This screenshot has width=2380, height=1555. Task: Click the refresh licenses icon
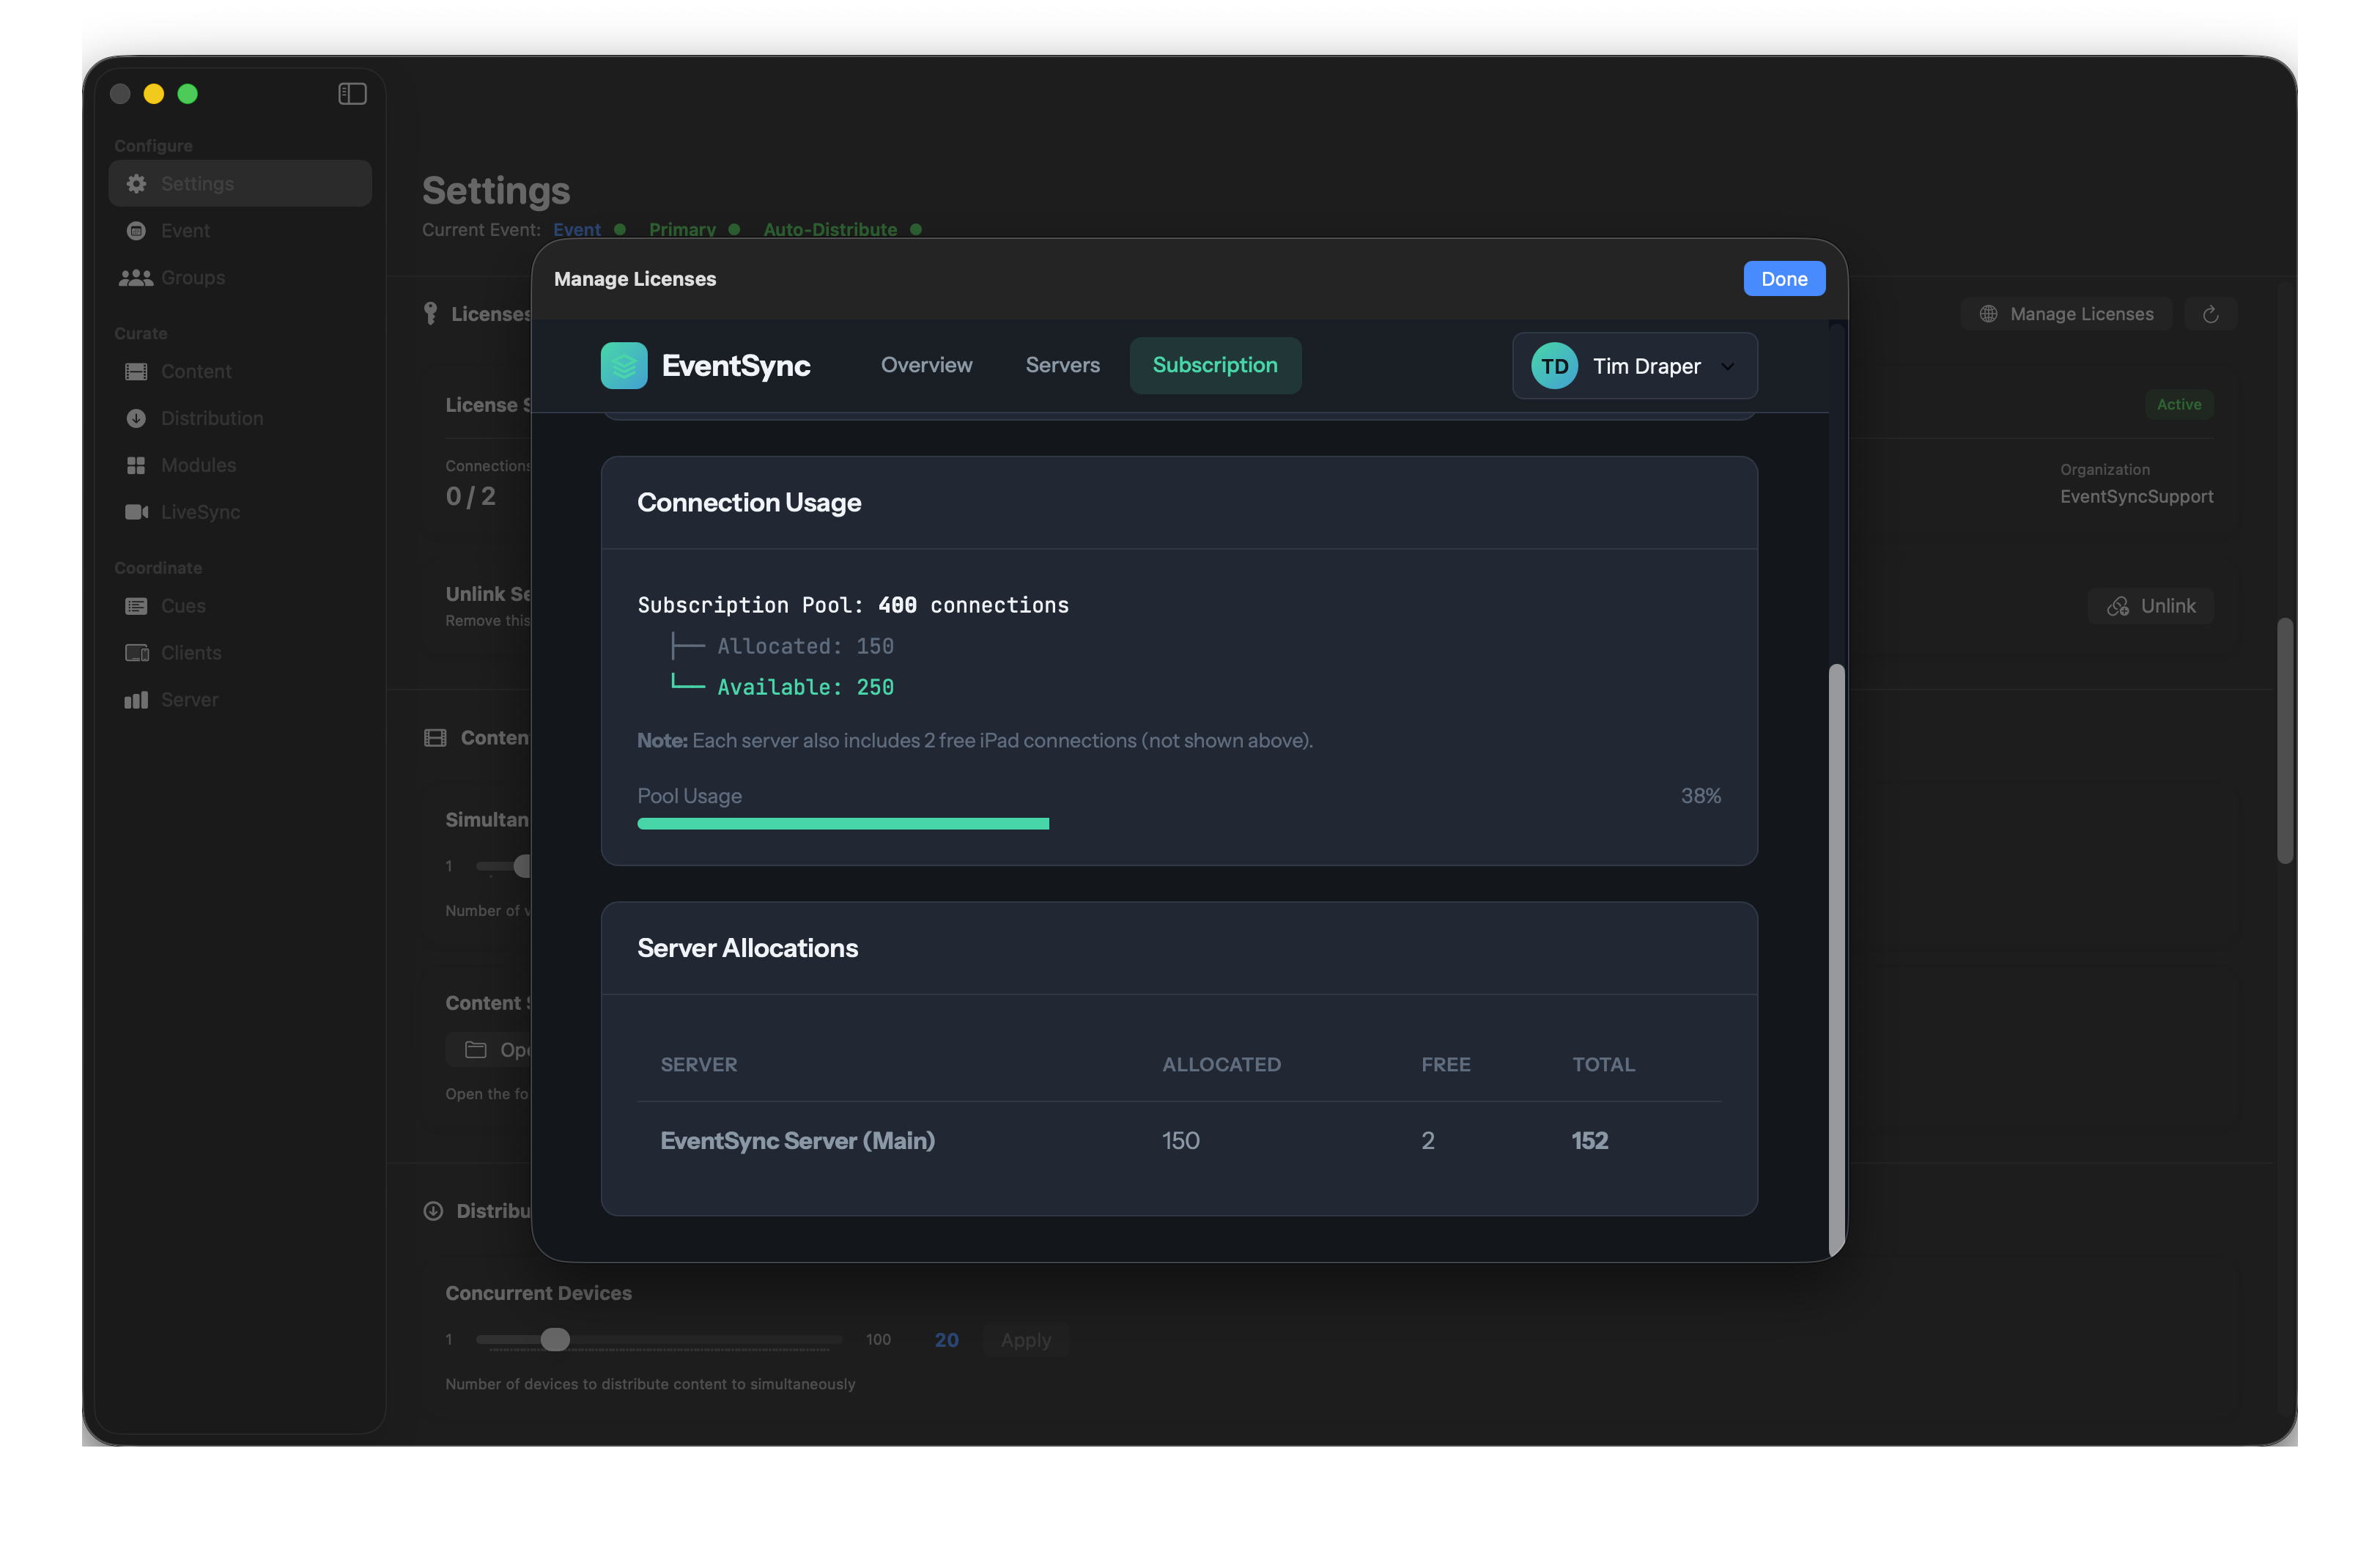[x=2210, y=314]
